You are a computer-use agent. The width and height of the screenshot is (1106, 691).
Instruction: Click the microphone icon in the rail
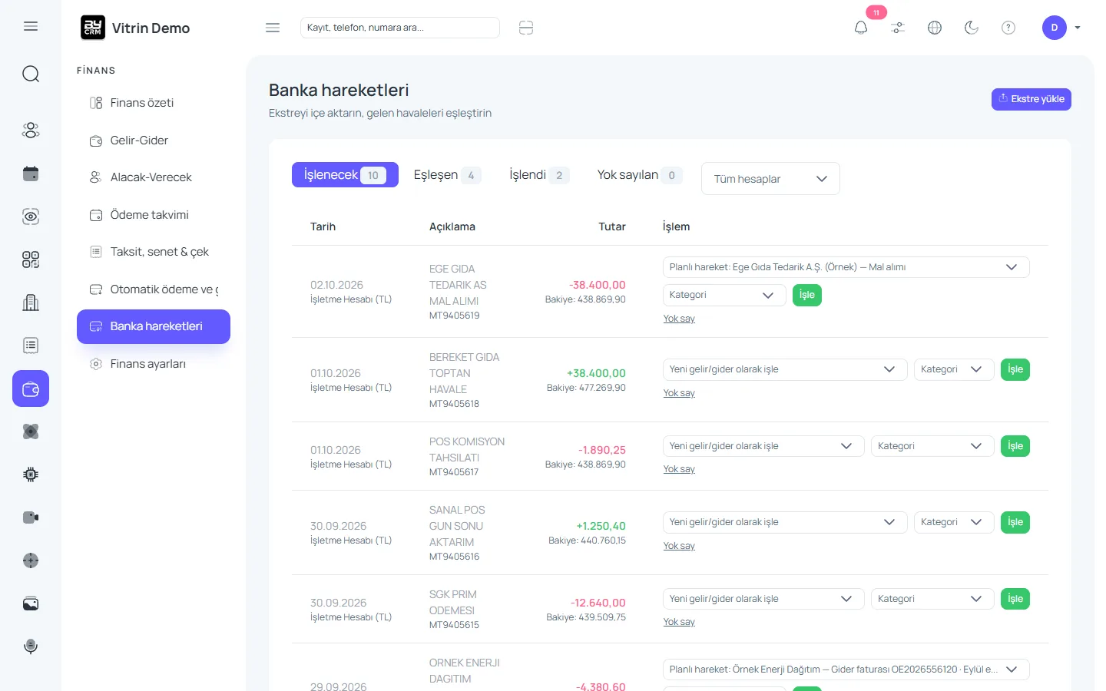31,646
